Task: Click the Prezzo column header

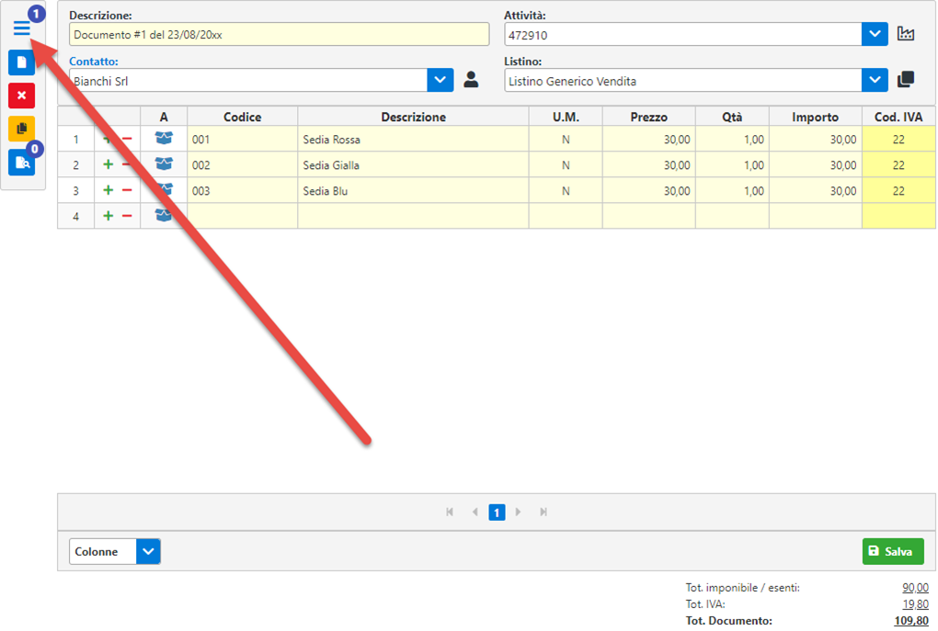Action: 648,117
